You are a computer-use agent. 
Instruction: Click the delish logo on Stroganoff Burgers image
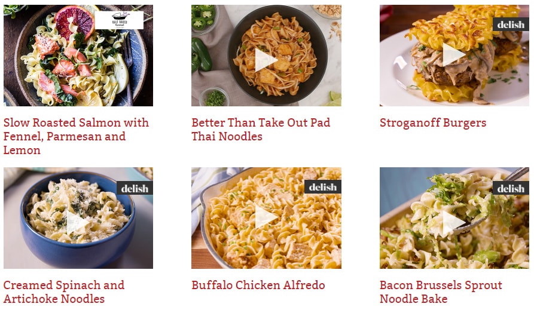pyautogui.click(x=511, y=24)
